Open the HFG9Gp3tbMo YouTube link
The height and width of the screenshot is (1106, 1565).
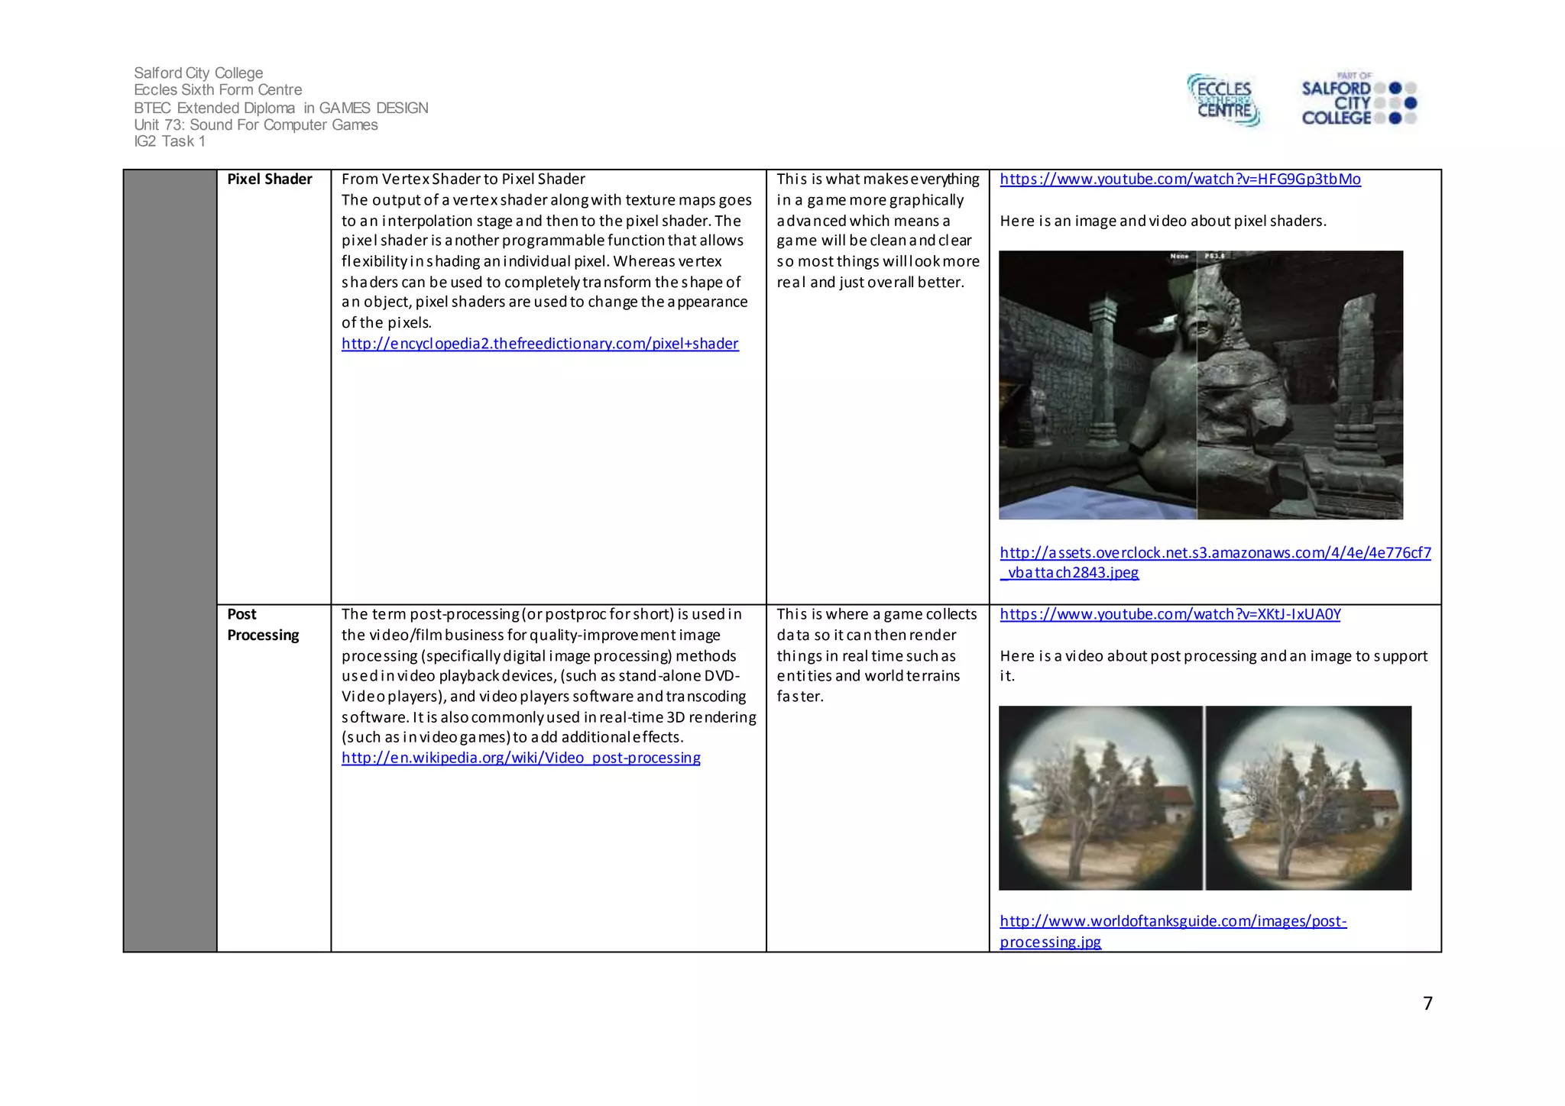[1180, 179]
